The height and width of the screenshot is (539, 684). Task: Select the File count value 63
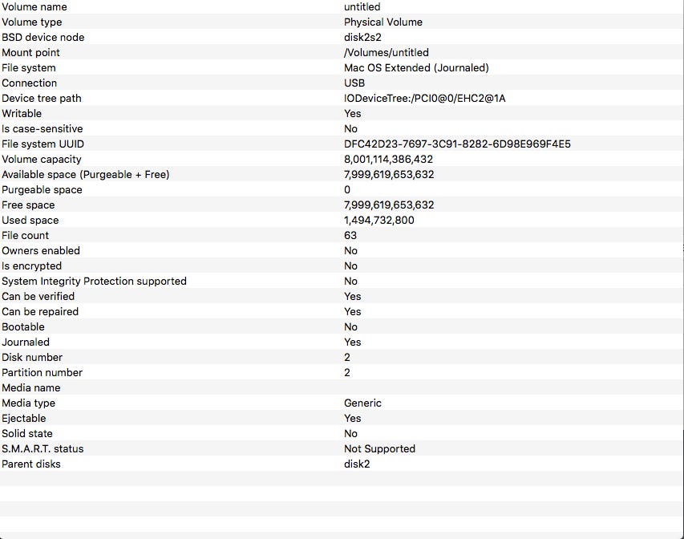point(350,236)
